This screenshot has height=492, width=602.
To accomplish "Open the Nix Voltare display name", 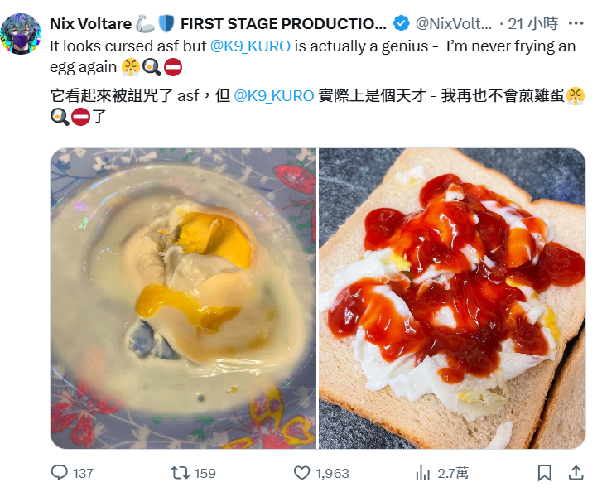I will 90,24.
